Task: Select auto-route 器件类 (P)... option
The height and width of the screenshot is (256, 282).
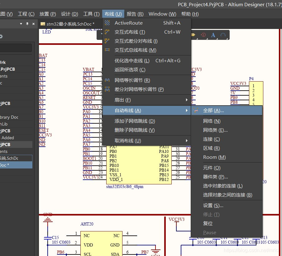Action: [227, 177]
